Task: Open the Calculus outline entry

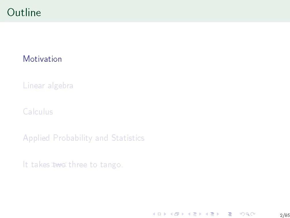Action: (x=38, y=112)
